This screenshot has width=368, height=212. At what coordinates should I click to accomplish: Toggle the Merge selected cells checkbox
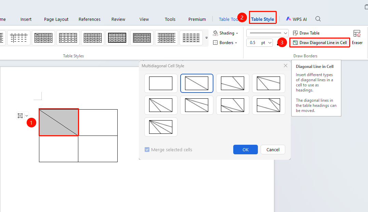(147, 150)
